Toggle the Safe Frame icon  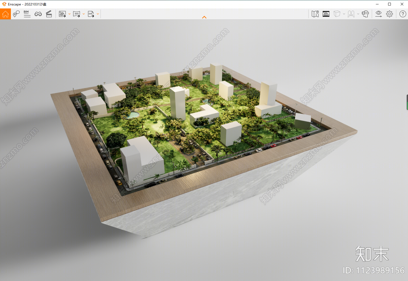tap(326, 14)
